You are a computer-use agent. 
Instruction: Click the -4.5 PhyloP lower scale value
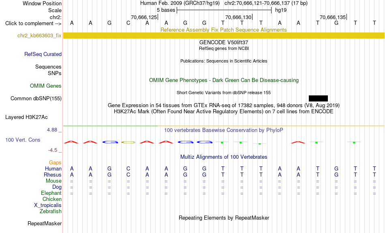(x=53, y=150)
